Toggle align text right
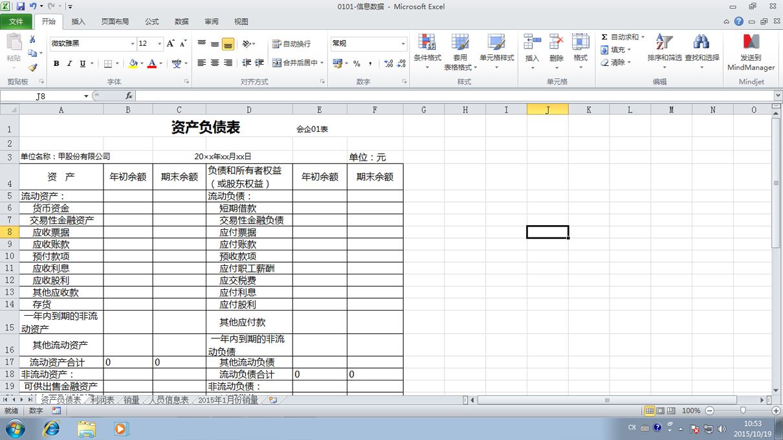This screenshot has width=783, height=440. (x=228, y=63)
